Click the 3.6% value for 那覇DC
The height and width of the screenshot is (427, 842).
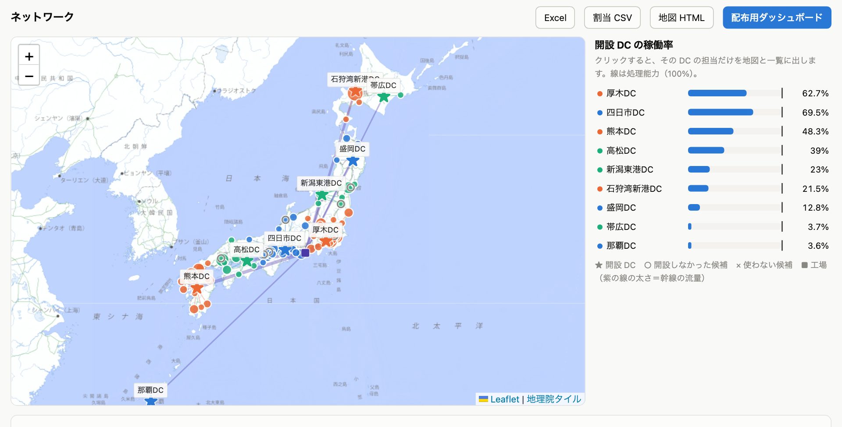point(818,246)
